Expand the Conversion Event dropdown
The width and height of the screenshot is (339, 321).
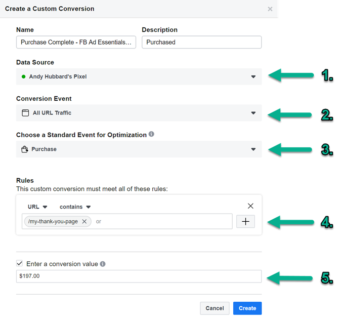(139, 113)
